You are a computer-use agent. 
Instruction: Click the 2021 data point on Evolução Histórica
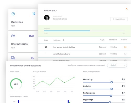[x=75, y=77]
